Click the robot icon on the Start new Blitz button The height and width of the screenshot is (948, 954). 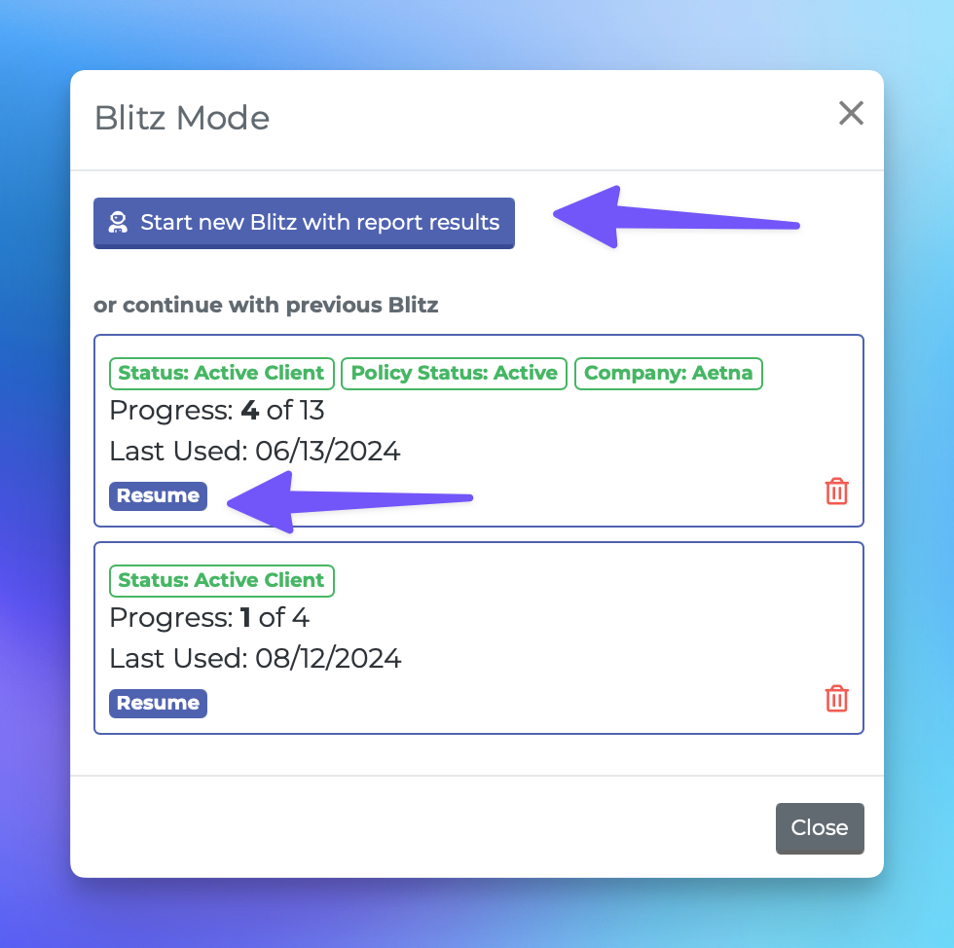[x=118, y=222]
